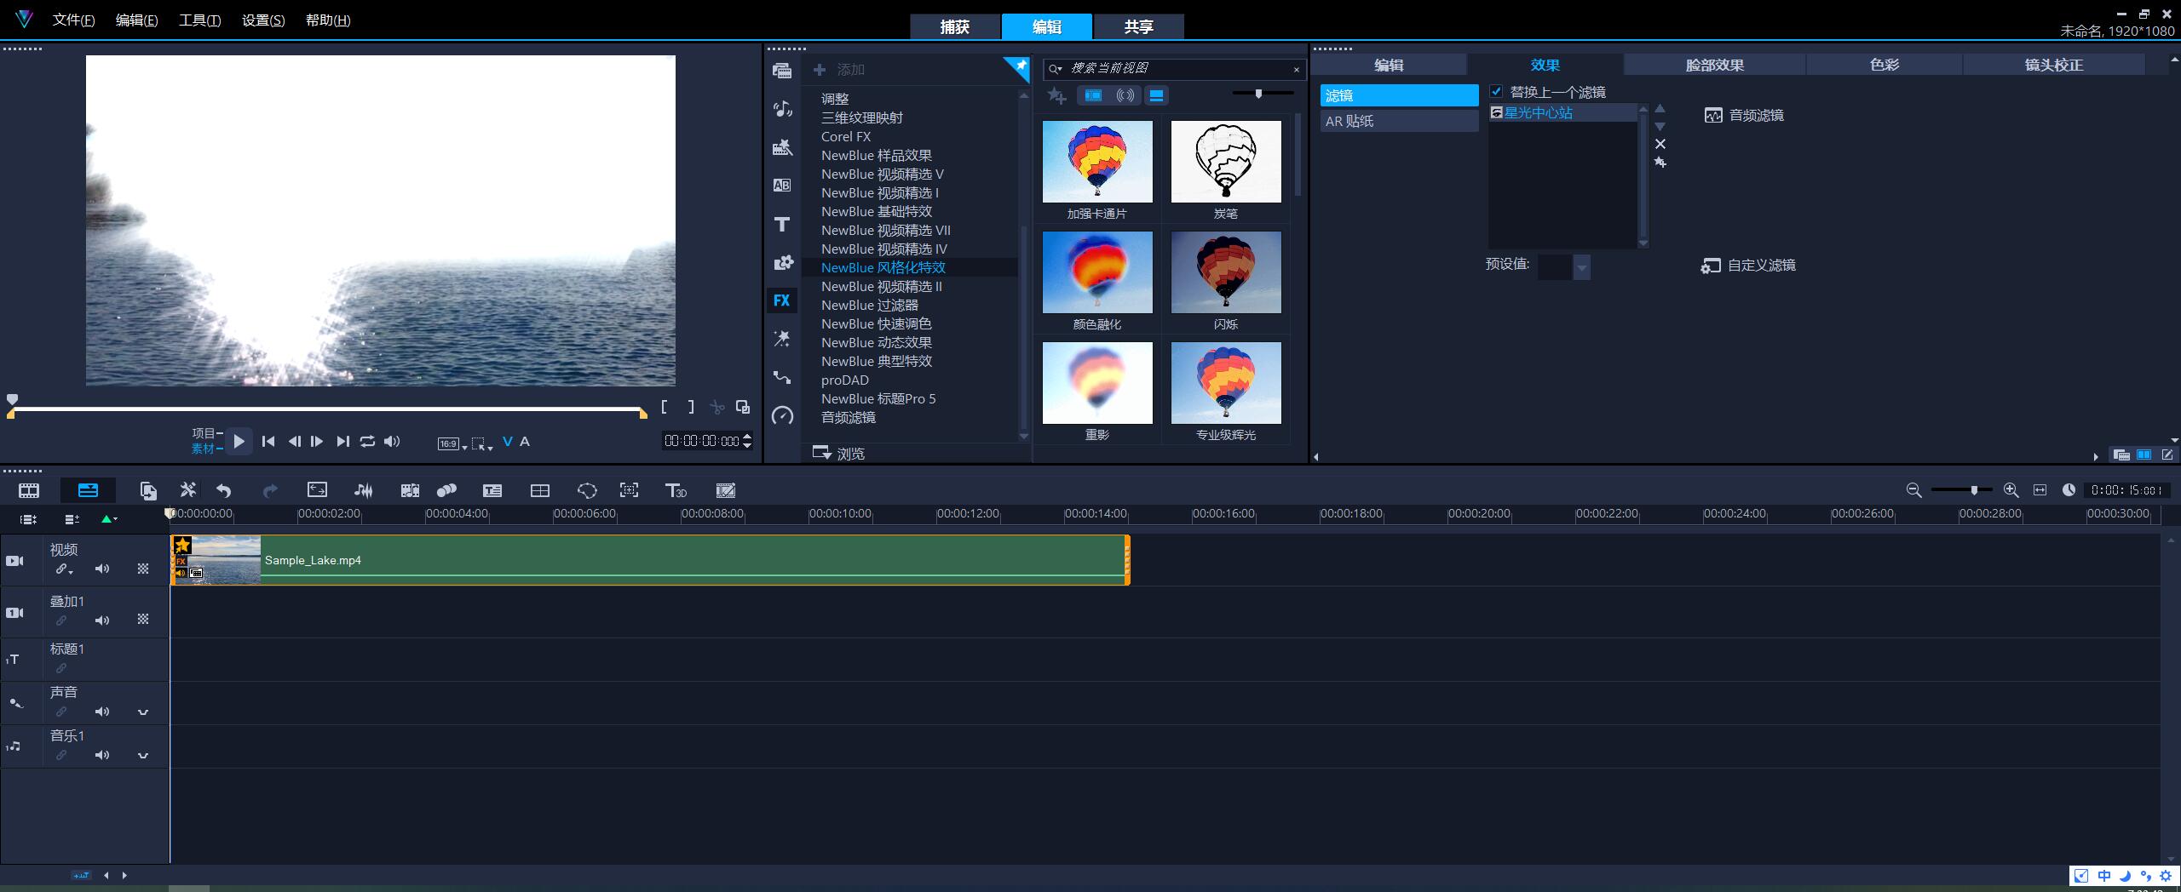Expand the 音乐1 track chevron
The width and height of the screenshot is (2181, 892).
point(143,756)
